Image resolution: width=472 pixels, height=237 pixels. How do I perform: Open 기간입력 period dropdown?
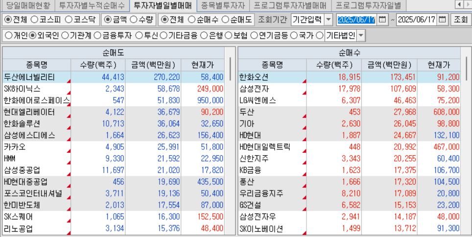329,20
